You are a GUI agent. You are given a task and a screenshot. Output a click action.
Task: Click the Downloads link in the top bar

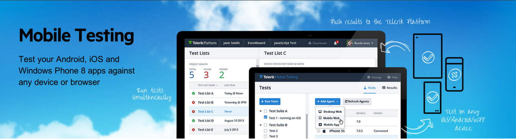tap(318, 43)
